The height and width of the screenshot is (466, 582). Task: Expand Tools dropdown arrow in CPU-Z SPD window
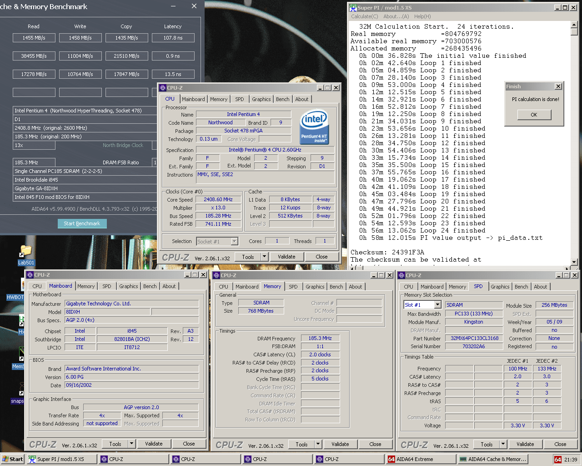pos(503,444)
